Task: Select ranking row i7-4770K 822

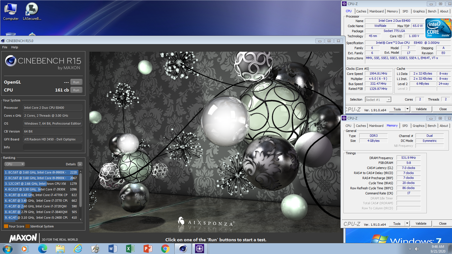Action: [41, 195]
